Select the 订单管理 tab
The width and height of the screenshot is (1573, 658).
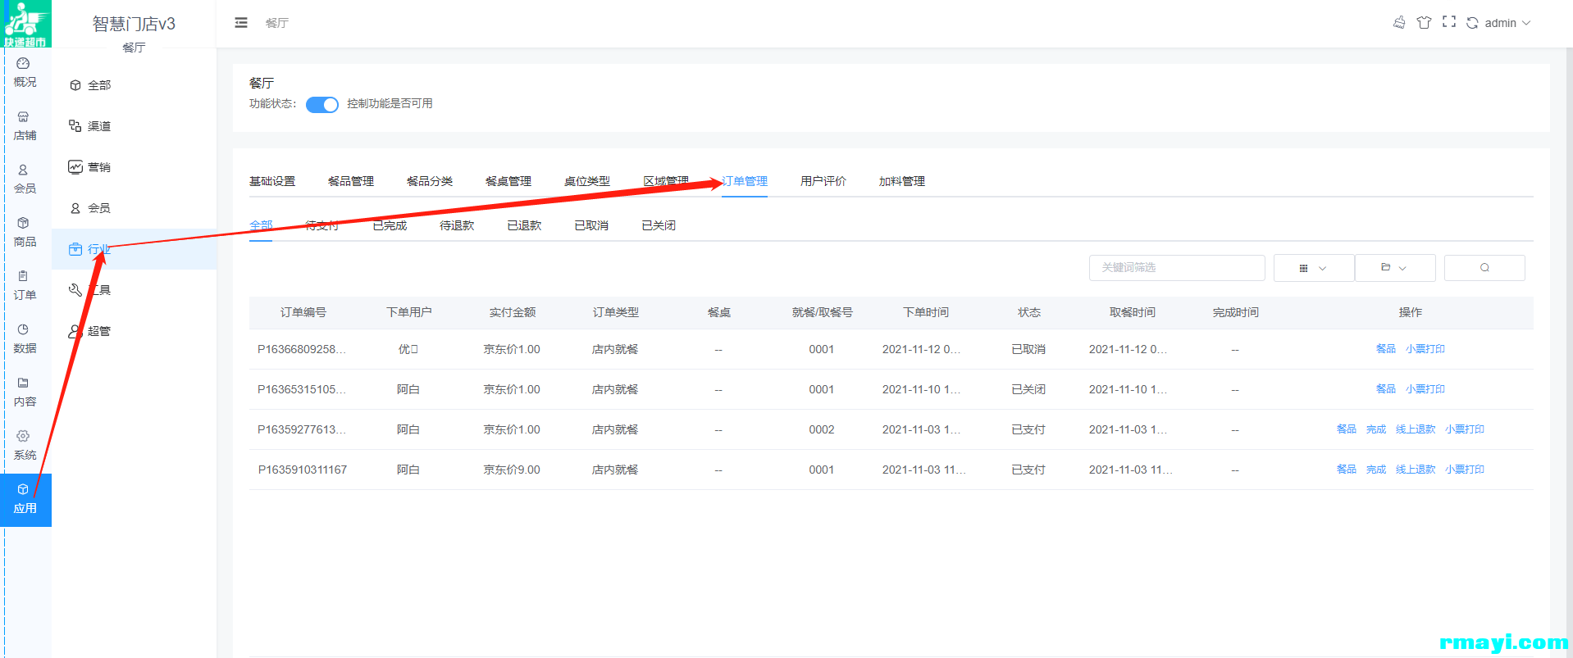coord(745,181)
